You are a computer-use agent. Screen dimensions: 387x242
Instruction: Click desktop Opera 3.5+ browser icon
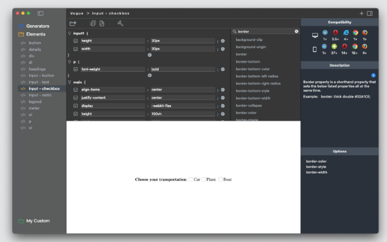335,33
